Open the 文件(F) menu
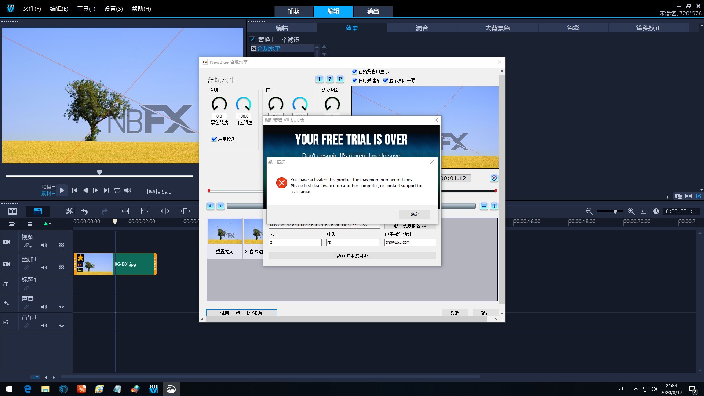This screenshot has width=704, height=396. coord(32,8)
